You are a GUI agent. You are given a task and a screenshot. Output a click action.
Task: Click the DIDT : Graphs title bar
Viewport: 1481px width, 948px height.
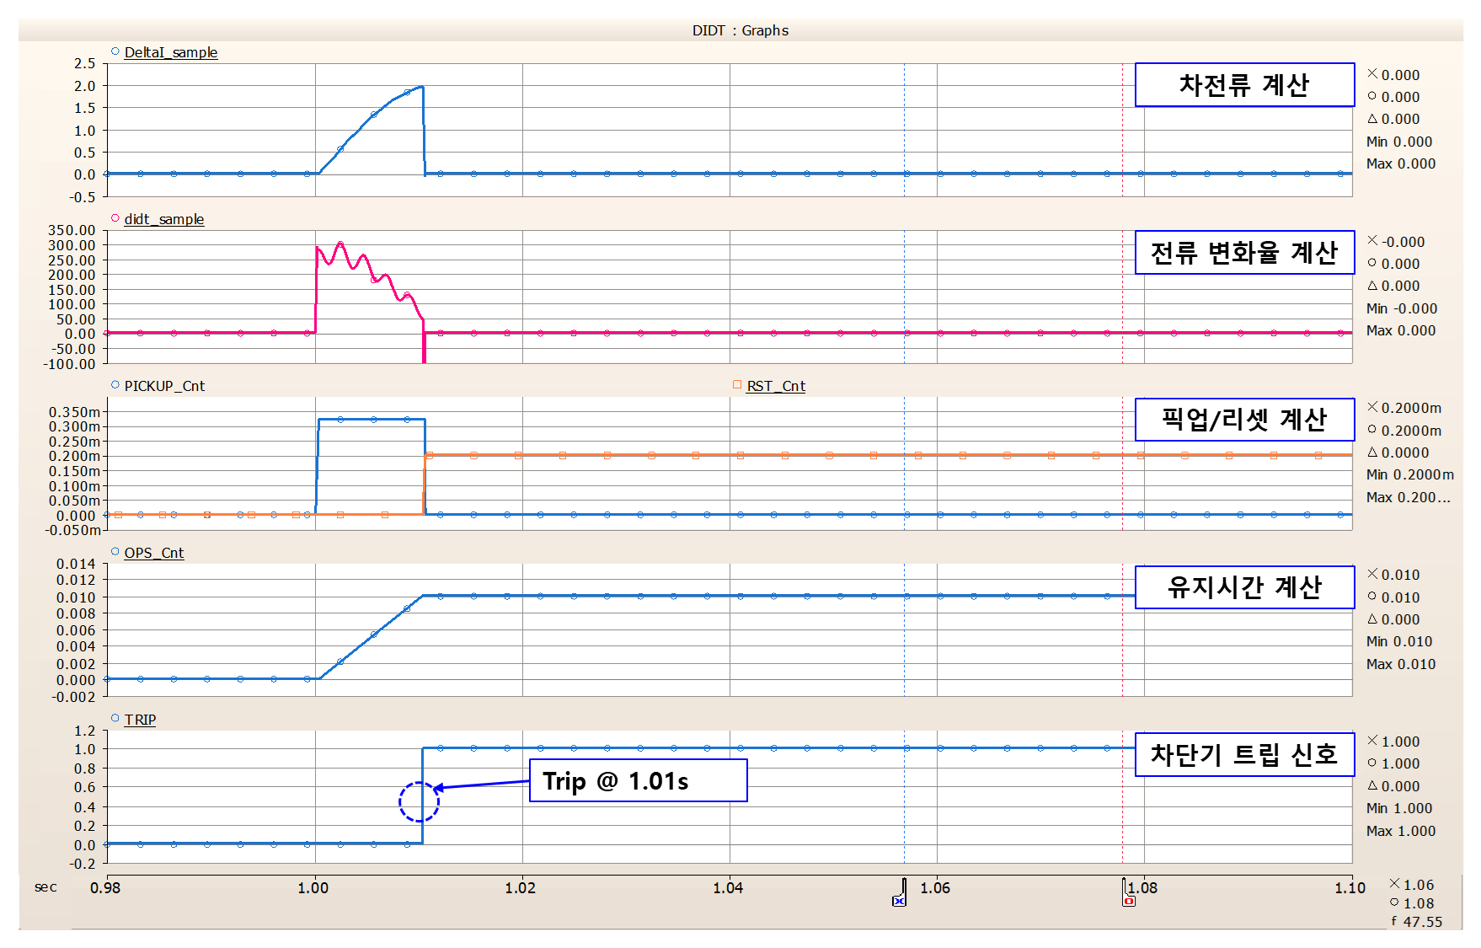(x=740, y=30)
